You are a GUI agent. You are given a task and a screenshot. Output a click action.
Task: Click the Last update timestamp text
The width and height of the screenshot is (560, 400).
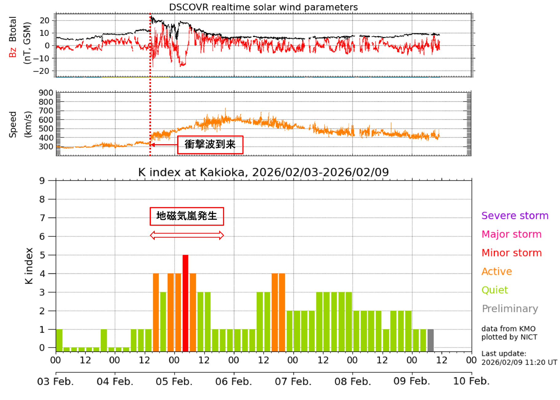[519, 358]
